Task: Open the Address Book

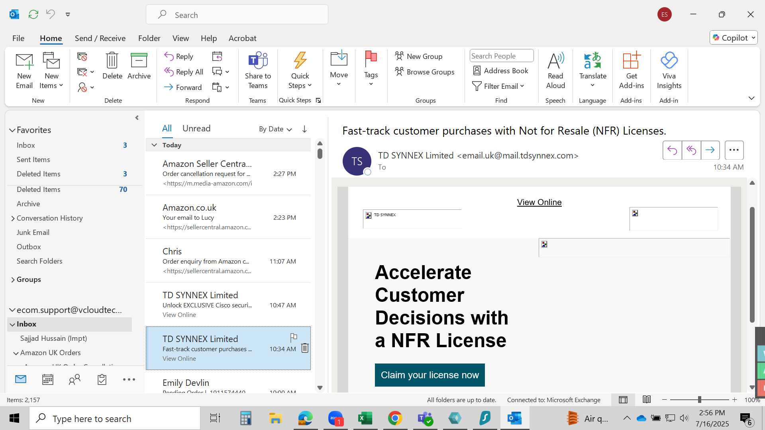Action: 500,71
